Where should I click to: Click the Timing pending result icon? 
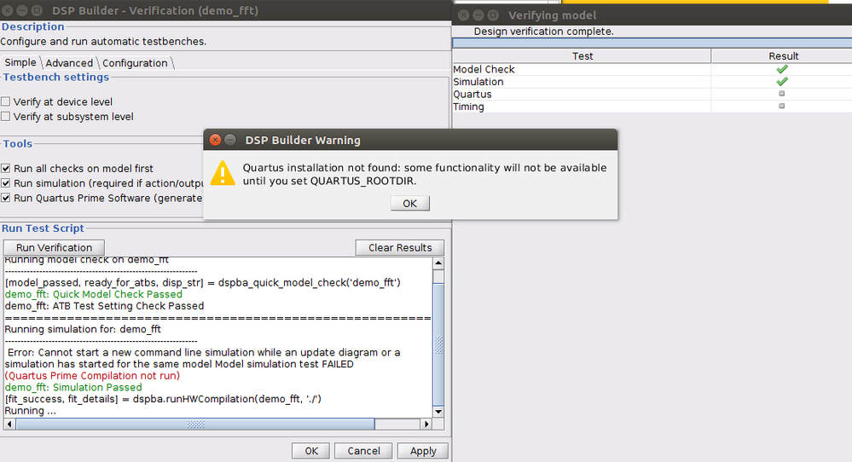coord(782,106)
